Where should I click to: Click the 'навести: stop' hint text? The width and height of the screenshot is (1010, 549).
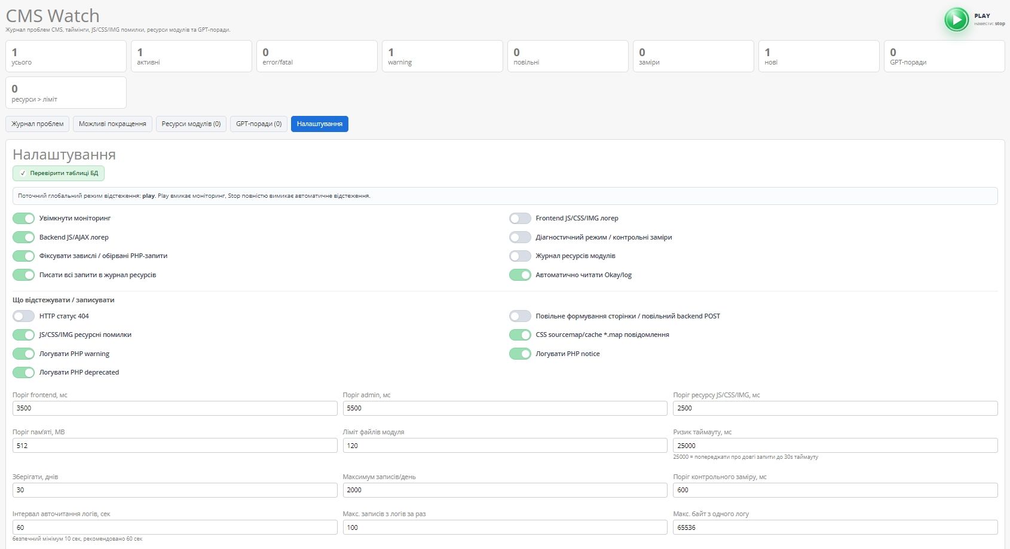tap(990, 24)
